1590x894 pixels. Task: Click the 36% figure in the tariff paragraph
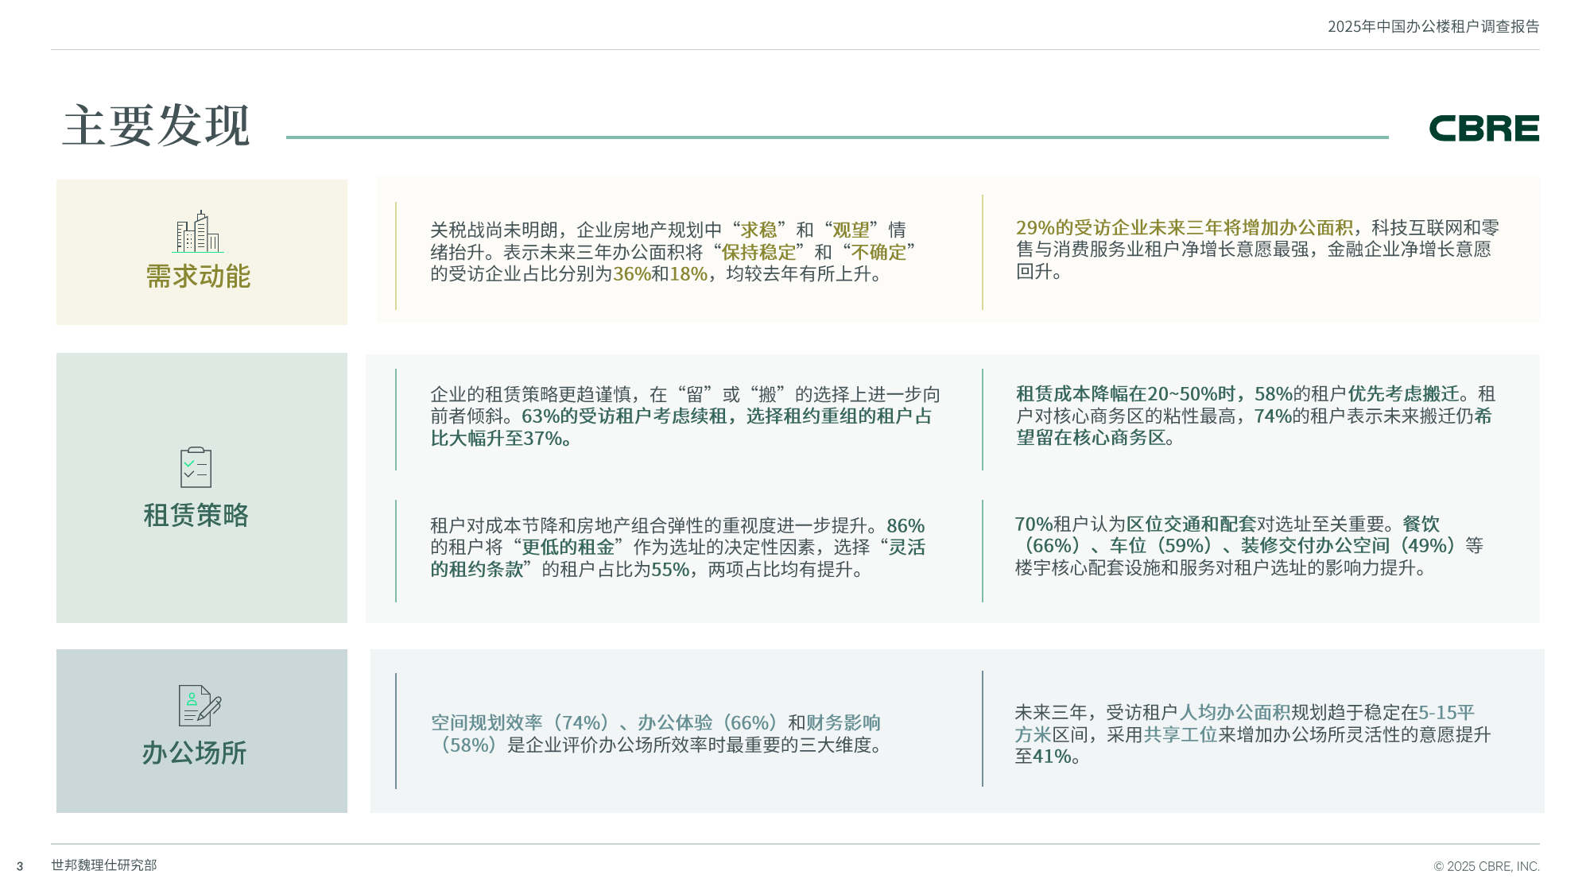(x=632, y=274)
